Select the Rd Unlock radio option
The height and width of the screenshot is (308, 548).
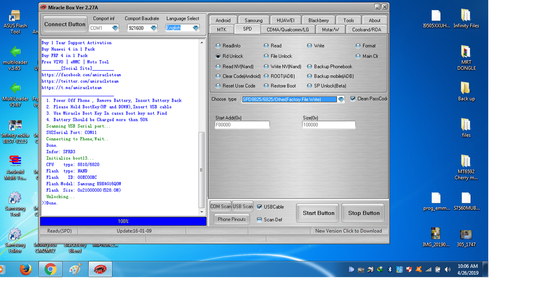point(229,56)
